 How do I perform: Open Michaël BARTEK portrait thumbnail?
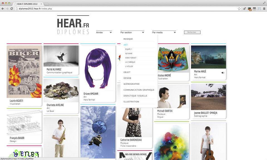coord(173,96)
